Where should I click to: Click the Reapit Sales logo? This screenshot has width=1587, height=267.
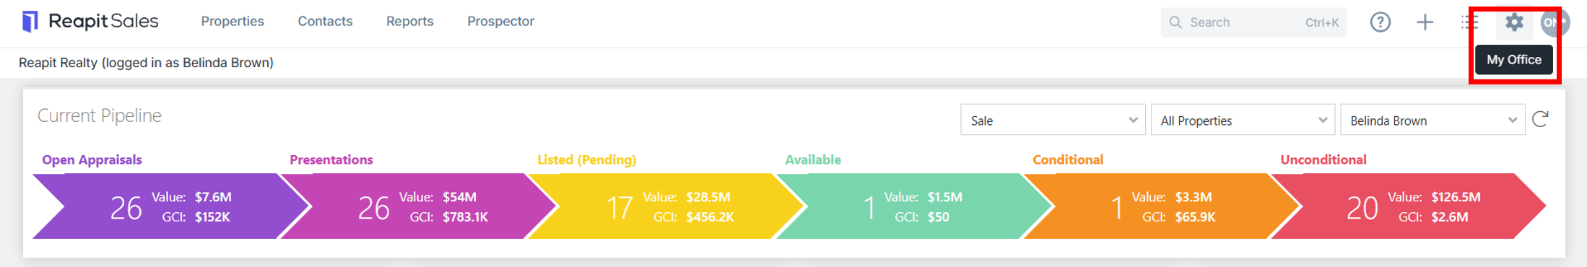[x=90, y=22]
